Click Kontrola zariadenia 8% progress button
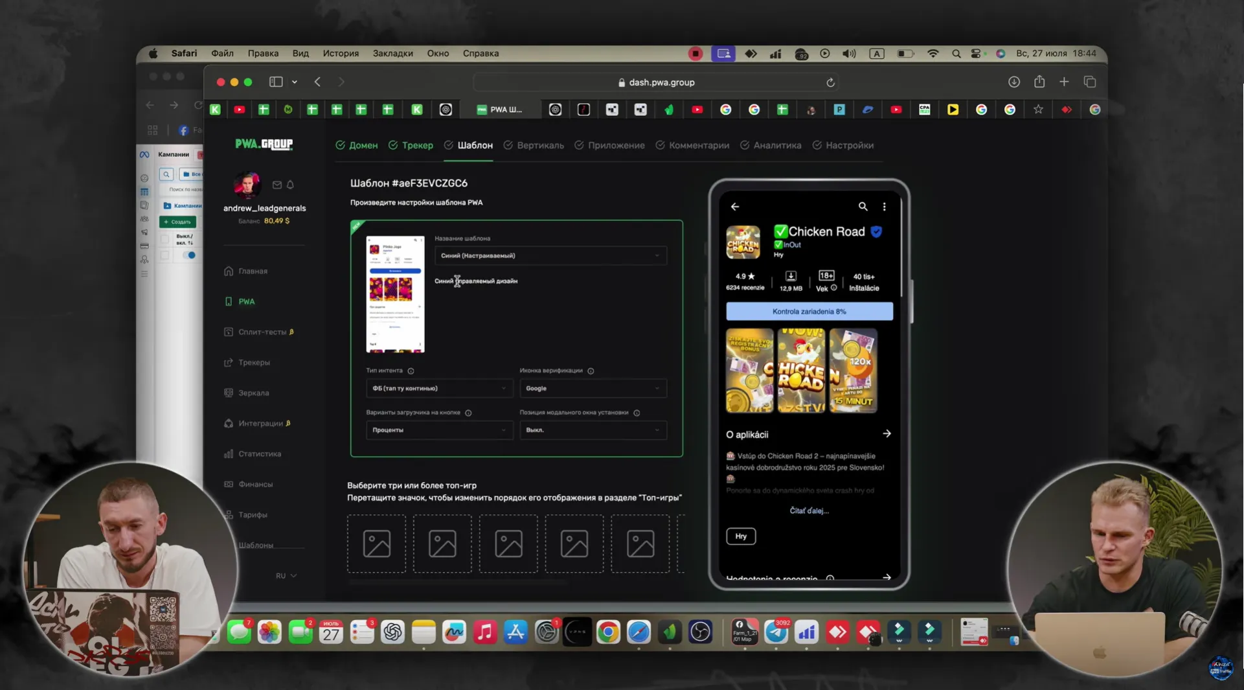Viewport: 1244px width, 690px height. coord(809,312)
